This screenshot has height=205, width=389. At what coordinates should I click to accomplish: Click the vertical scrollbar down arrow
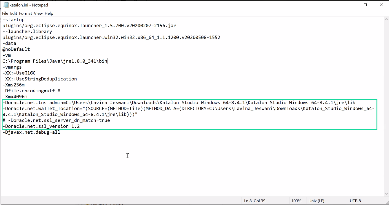386,194
